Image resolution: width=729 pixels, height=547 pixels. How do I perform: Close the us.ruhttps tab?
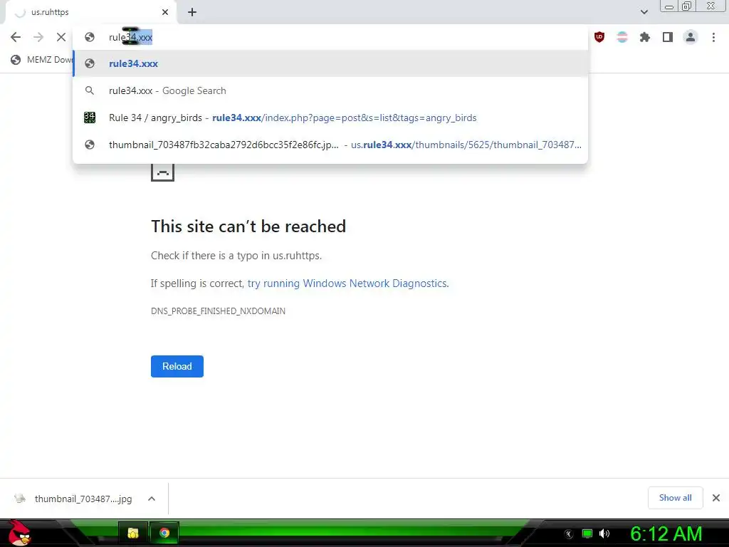point(165,12)
